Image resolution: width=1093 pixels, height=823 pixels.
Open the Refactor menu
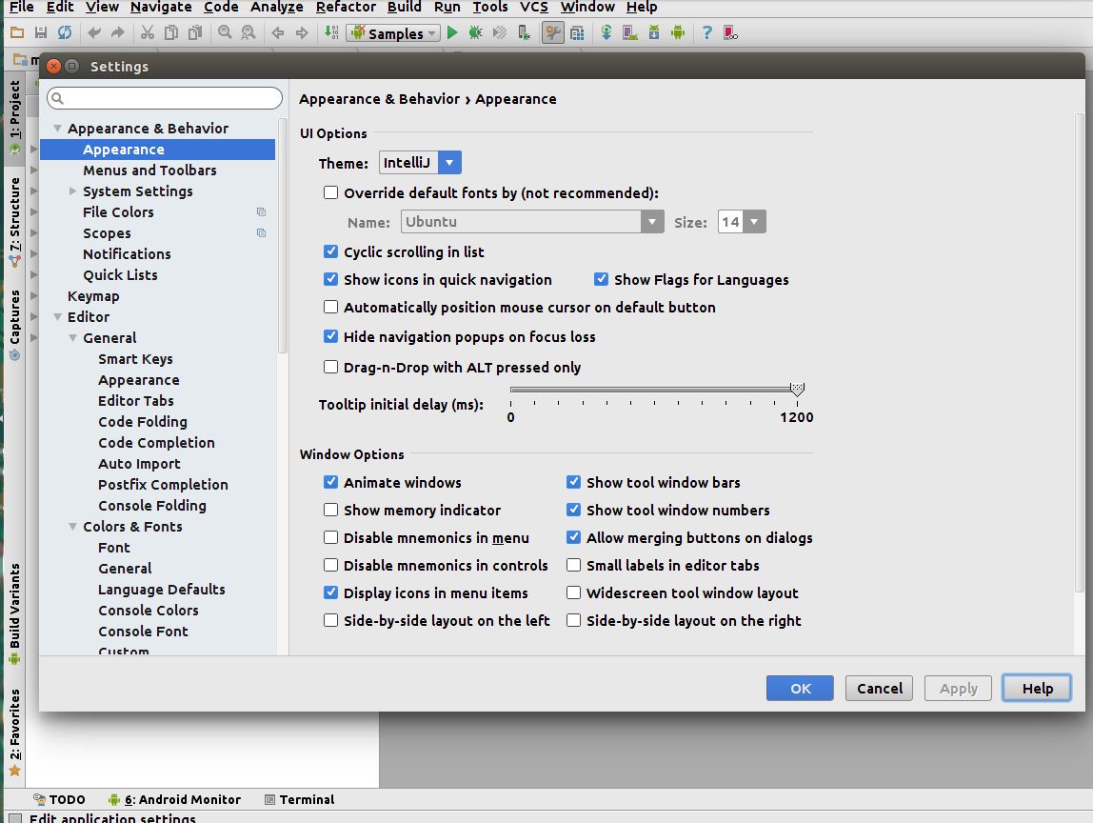tap(345, 7)
